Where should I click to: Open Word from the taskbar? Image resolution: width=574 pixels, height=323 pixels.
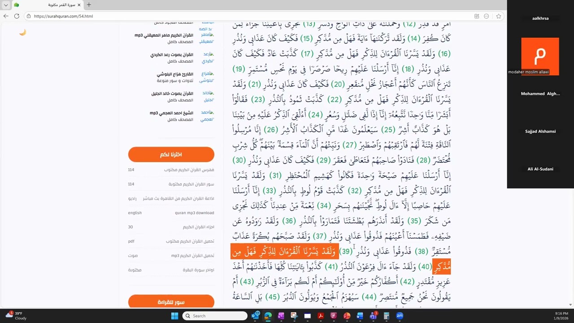360,316
